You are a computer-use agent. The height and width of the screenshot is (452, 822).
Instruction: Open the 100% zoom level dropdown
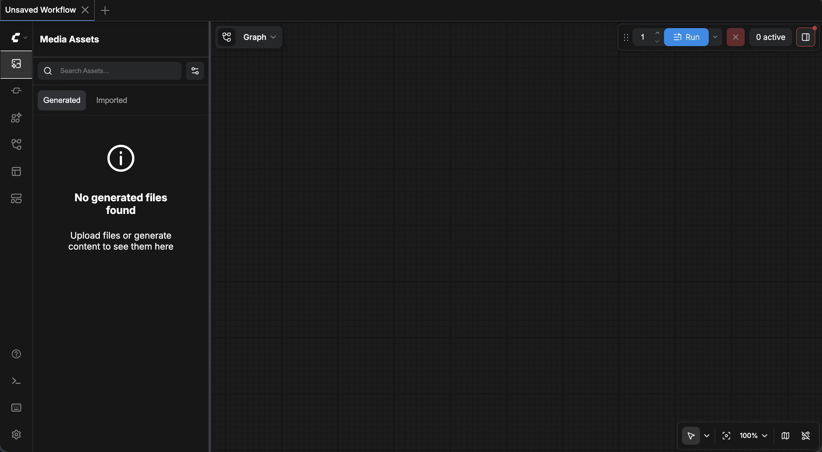point(753,435)
